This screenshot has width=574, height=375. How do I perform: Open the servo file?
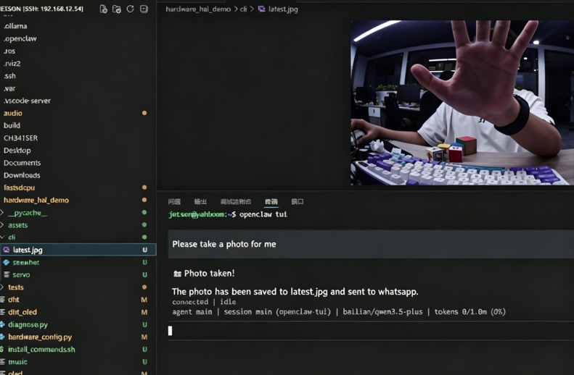pyautogui.click(x=78, y=274)
